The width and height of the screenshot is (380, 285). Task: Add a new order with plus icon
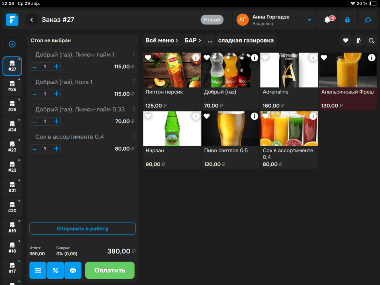12,44
